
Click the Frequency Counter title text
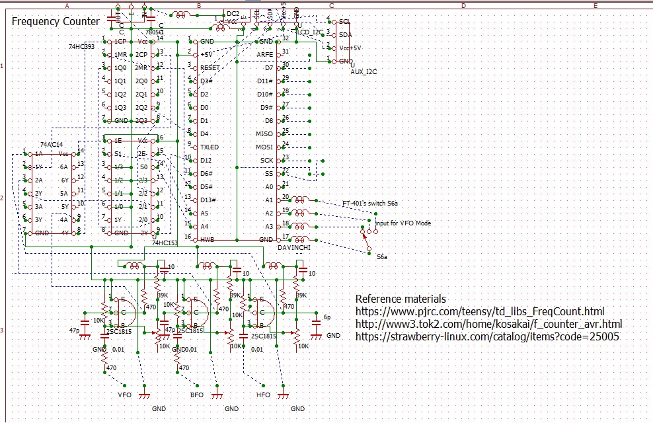pyautogui.click(x=56, y=21)
